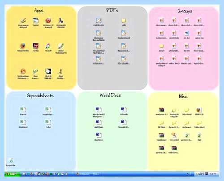
Task: Open the yellow folder in the Images group
Action: (161, 46)
